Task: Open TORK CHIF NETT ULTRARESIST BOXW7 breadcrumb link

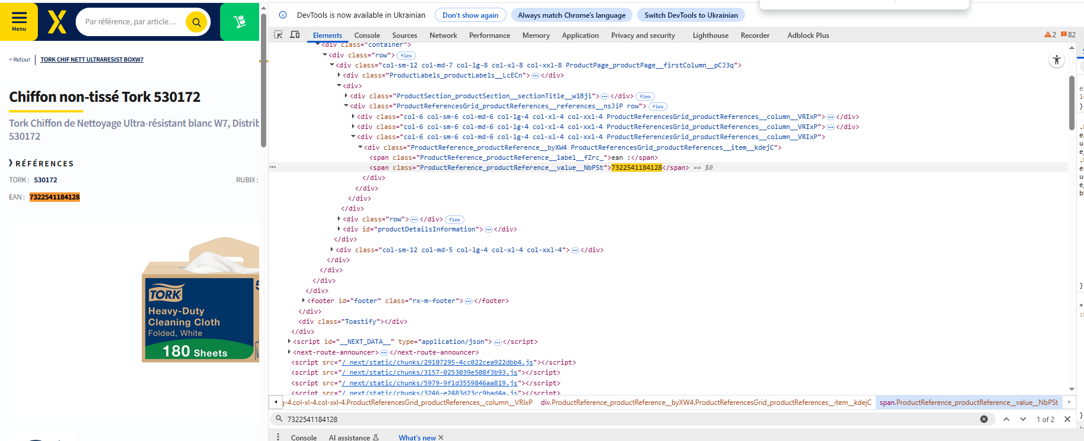Action: [92, 60]
